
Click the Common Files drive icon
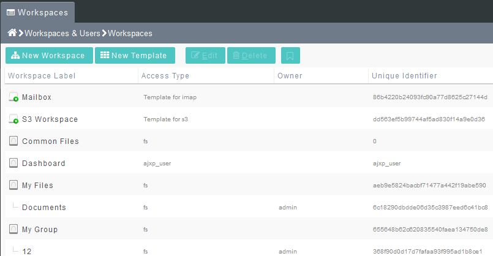13,141
